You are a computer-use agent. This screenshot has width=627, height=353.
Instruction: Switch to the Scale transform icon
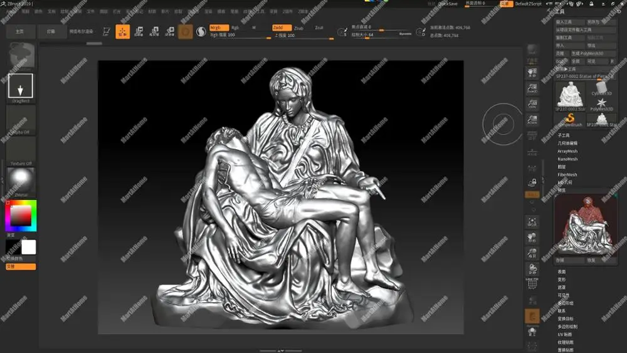154,31
